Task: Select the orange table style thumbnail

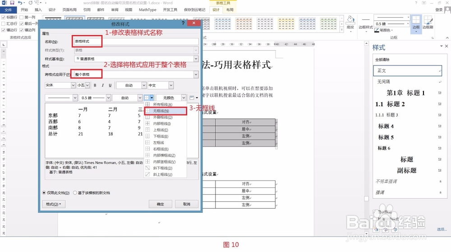Action: click(x=244, y=23)
